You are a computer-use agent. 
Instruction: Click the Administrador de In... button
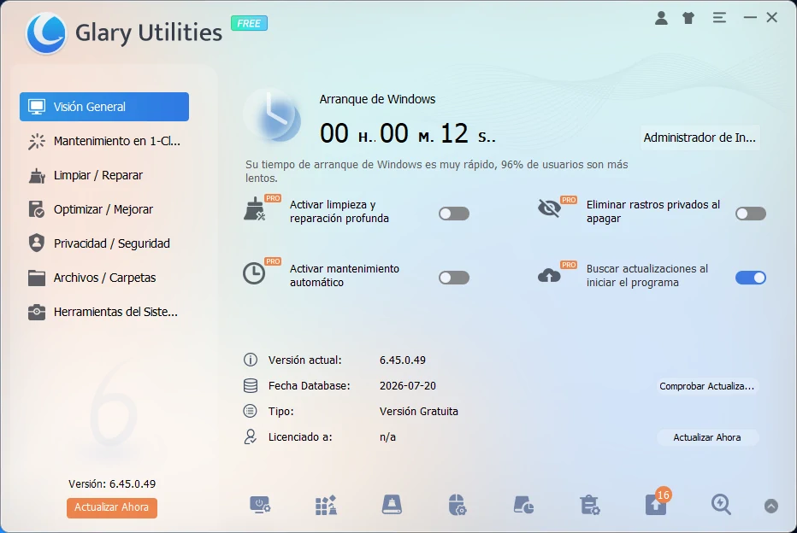pos(700,138)
